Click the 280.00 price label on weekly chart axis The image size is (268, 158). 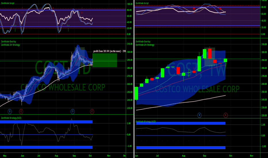click(264, 68)
